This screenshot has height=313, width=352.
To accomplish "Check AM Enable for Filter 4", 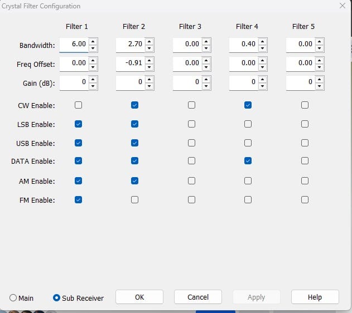I will [248, 181].
